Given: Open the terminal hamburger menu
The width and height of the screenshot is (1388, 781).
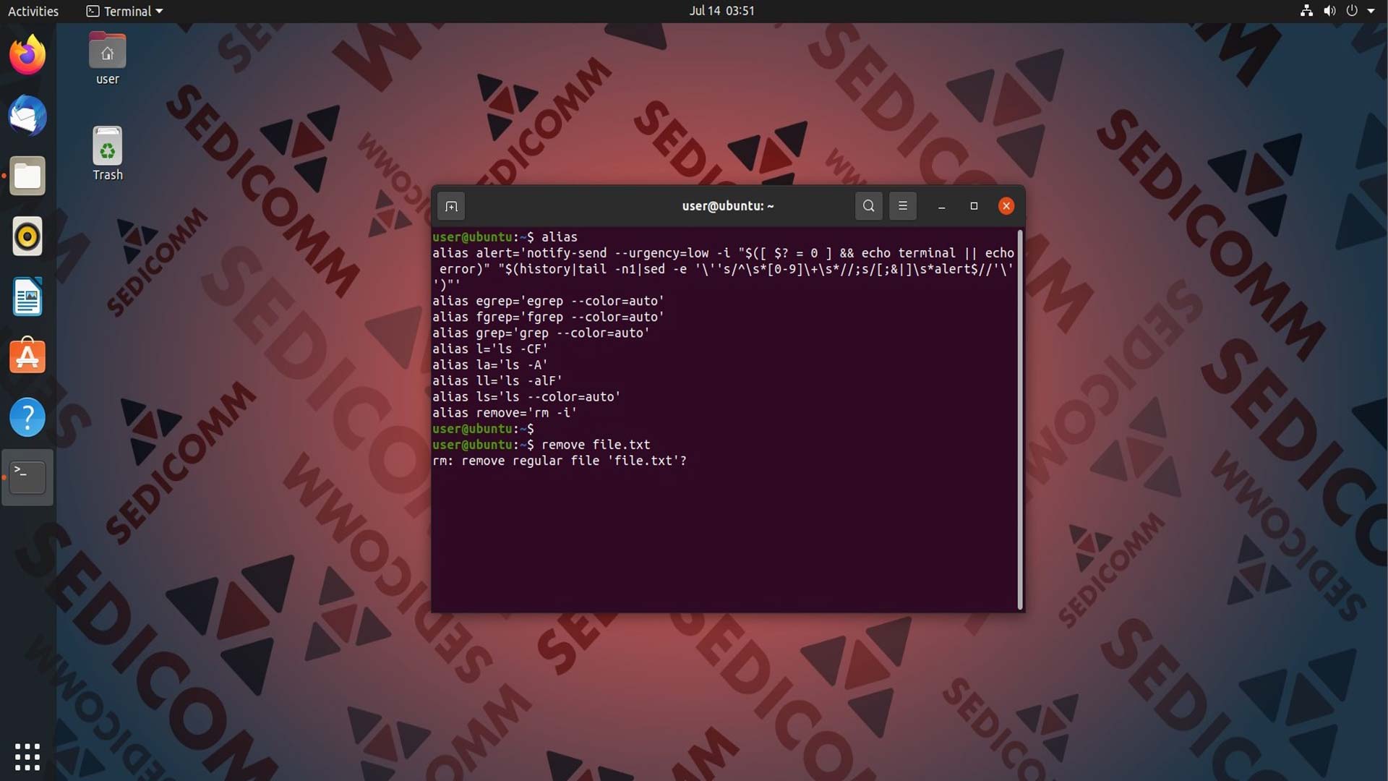Looking at the screenshot, I should [x=902, y=206].
